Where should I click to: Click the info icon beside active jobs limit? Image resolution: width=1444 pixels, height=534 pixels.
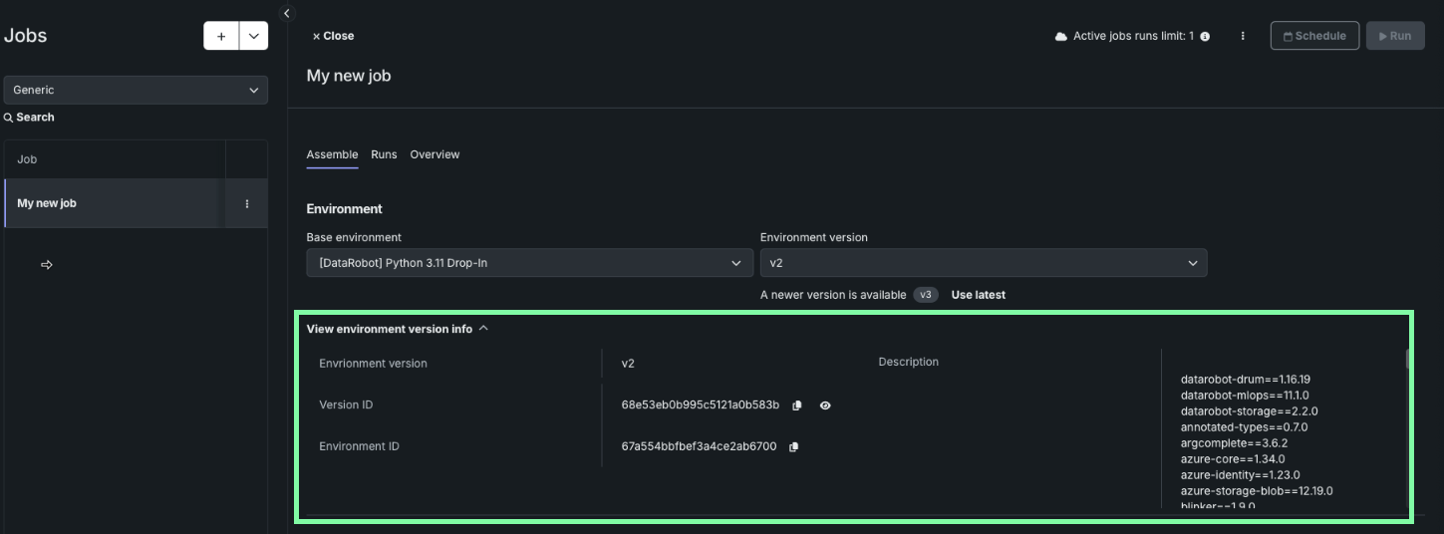[x=1205, y=37]
